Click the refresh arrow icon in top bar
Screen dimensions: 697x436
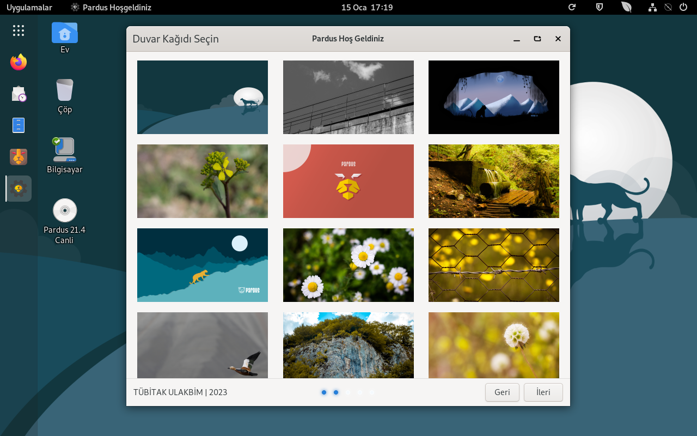click(x=572, y=8)
